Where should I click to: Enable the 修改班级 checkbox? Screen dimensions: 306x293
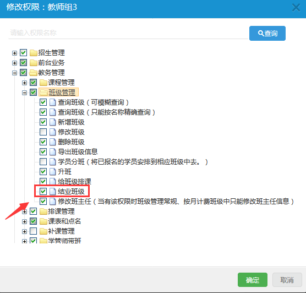[43, 132]
